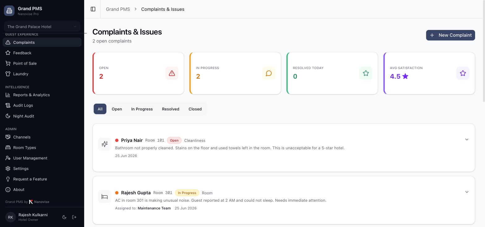Open the About page

coord(42,189)
